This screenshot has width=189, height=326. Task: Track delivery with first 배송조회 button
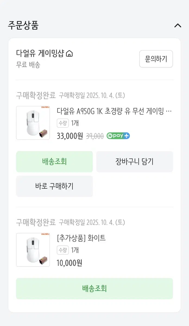(54, 162)
